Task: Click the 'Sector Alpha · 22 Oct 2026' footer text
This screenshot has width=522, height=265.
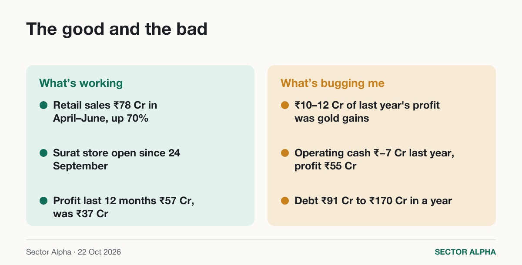Action: coord(74,252)
